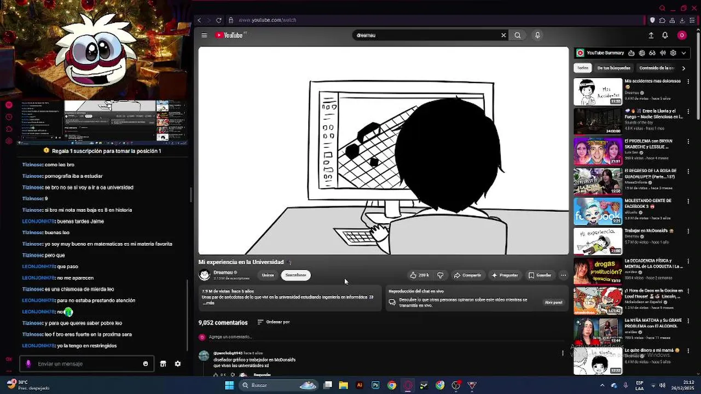The width and height of the screenshot is (701, 394).
Task: Start voice search with the microphone icon
Action: click(x=537, y=35)
